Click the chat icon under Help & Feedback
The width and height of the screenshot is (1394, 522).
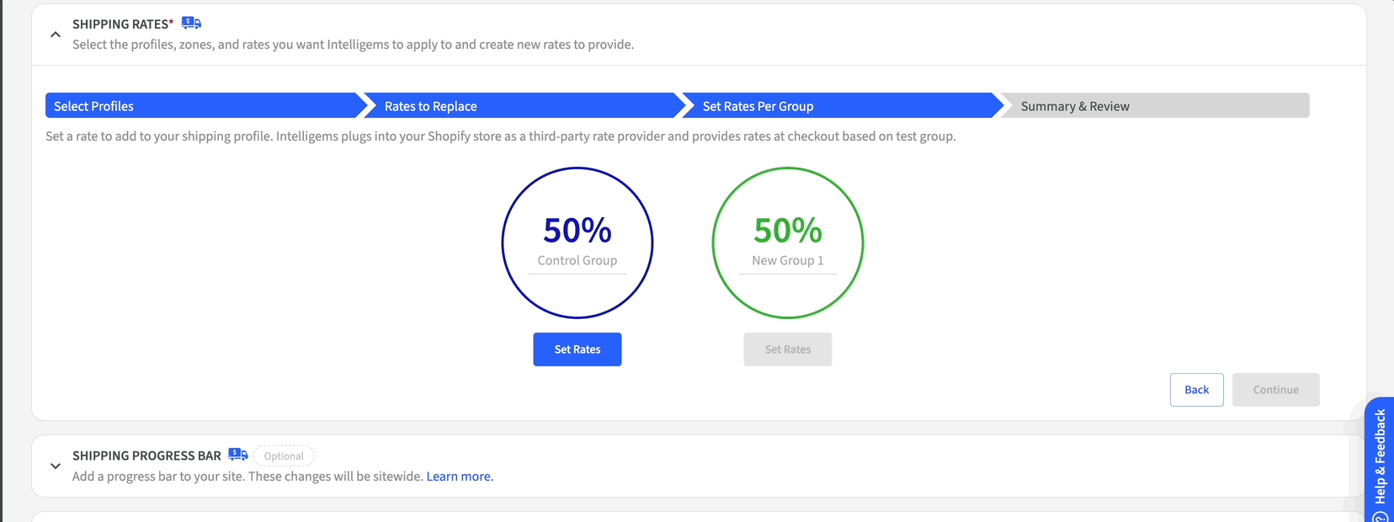pos(1381,516)
